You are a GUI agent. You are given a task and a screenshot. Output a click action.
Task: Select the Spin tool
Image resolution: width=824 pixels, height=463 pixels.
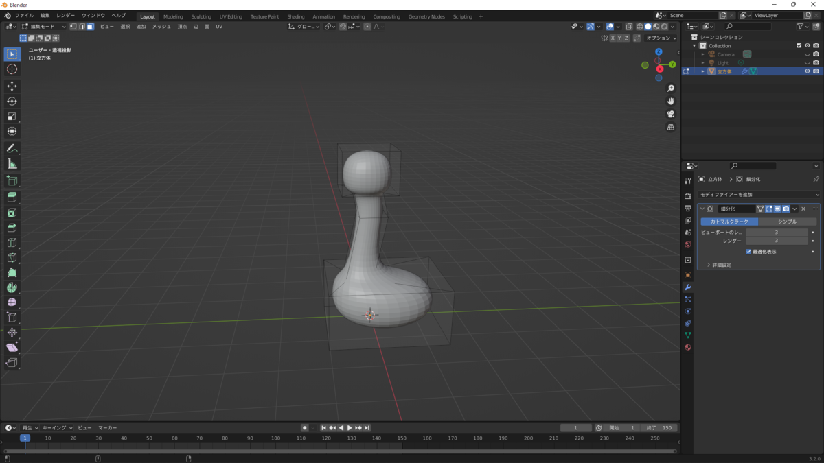click(12, 287)
